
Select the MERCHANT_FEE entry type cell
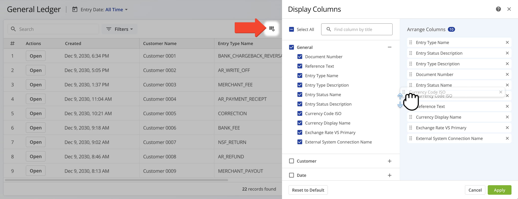(235, 85)
